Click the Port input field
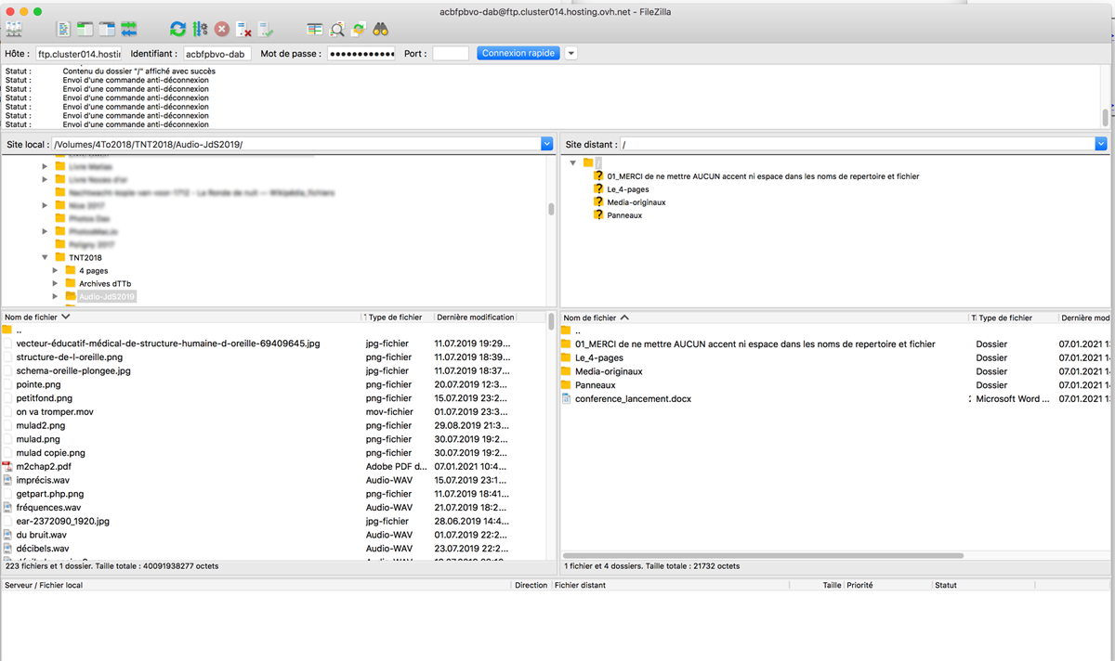 [x=451, y=54]
